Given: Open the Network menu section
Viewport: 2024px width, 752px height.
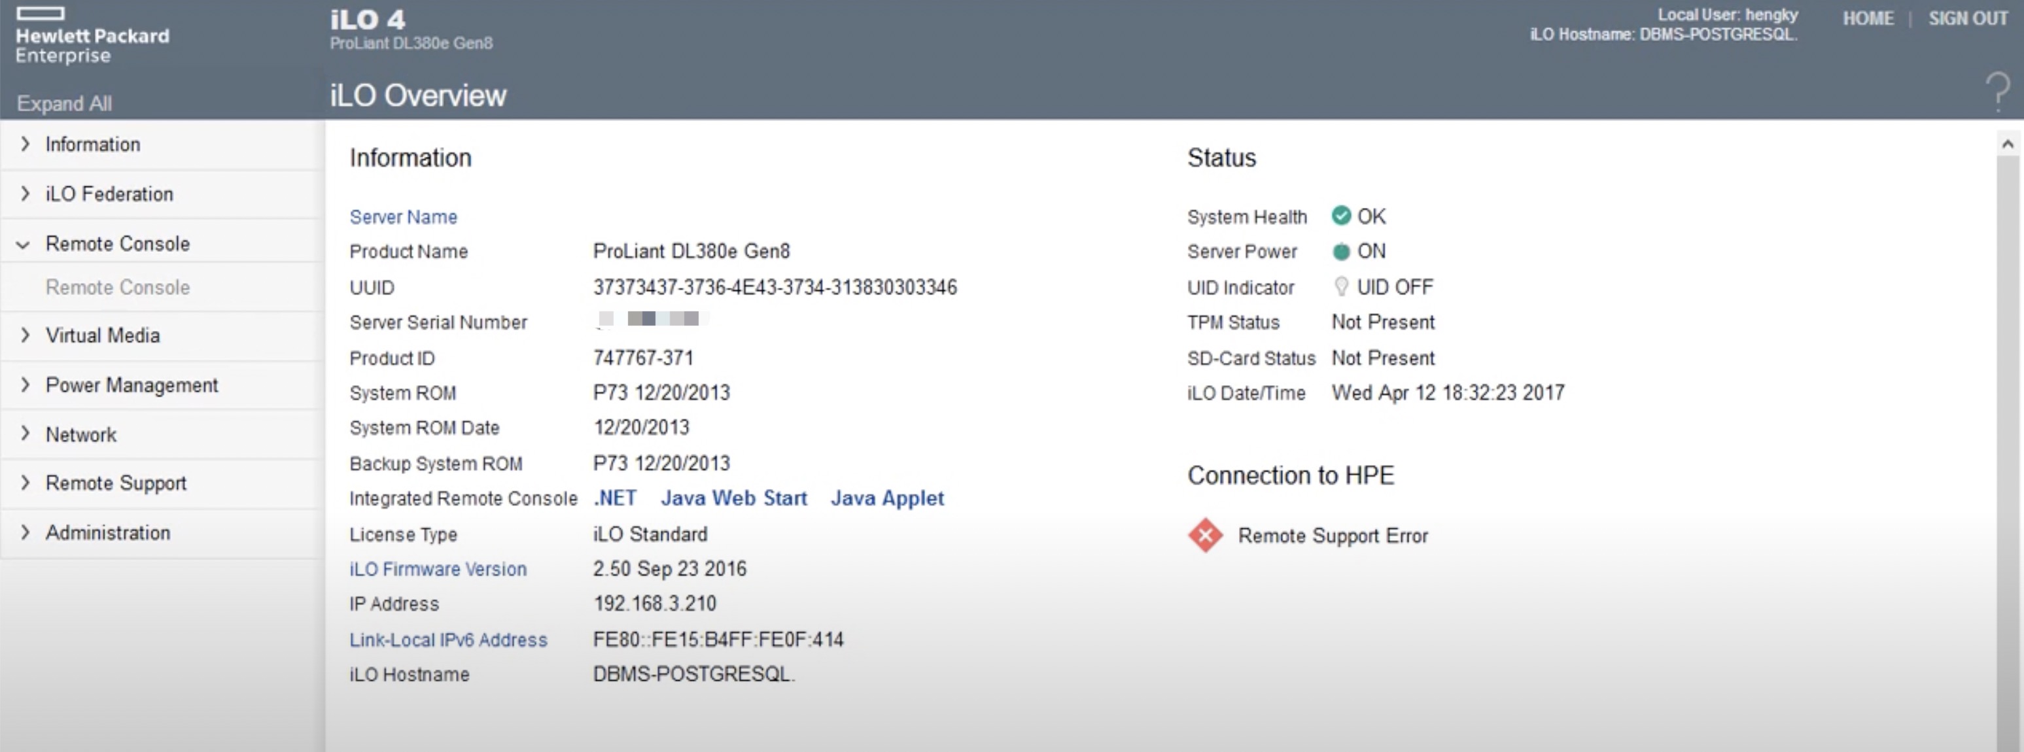Looking at the screenshot, I should [x=80, y=435].
